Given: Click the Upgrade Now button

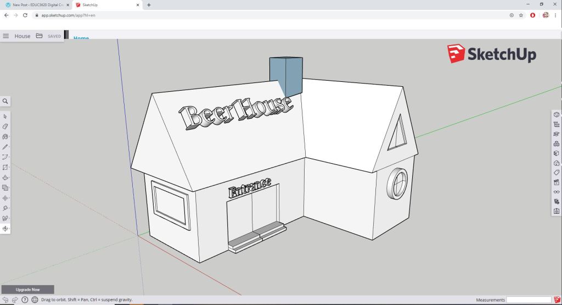Looking at the screenshot, I should point(27,289).
